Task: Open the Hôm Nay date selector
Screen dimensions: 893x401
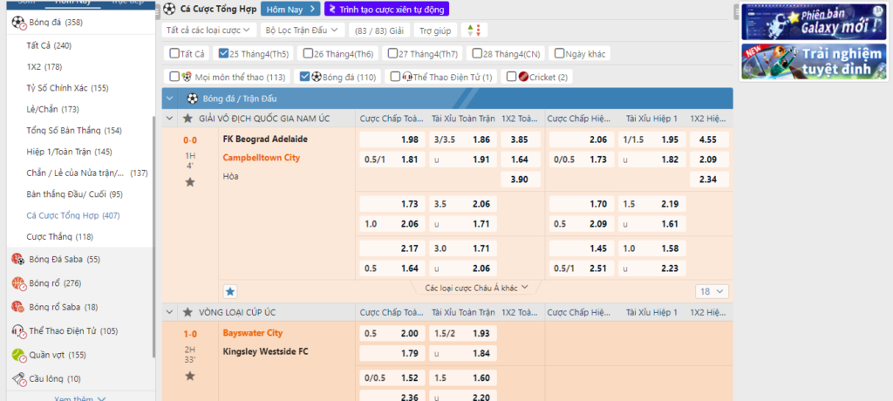Action: (291, 9)
